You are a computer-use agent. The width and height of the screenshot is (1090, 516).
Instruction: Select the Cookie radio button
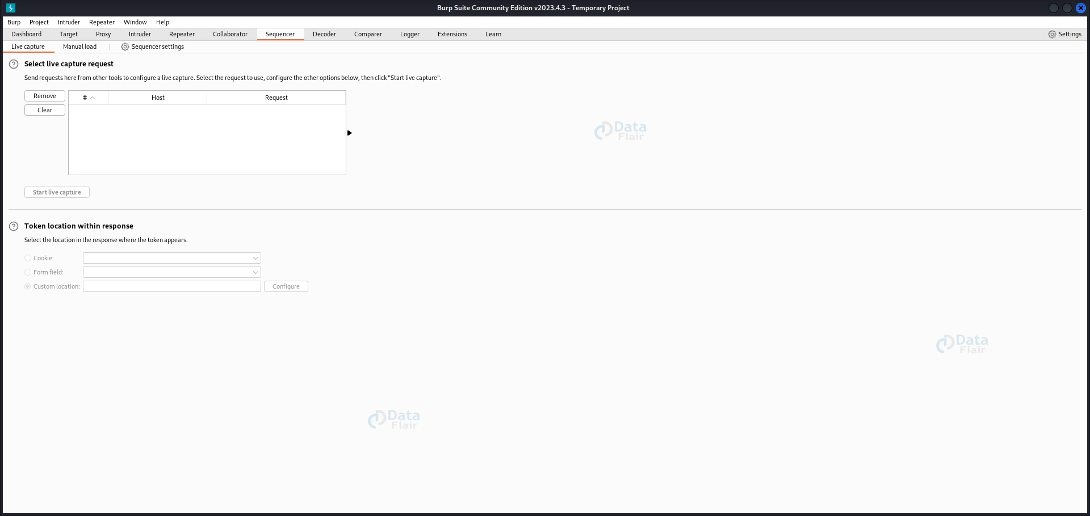click(28, 258)
